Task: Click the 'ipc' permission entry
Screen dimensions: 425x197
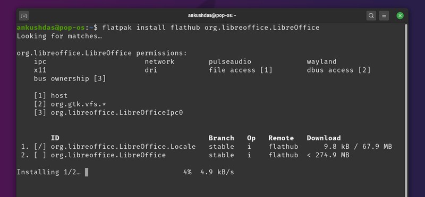Action: click(x=40, y=62)
